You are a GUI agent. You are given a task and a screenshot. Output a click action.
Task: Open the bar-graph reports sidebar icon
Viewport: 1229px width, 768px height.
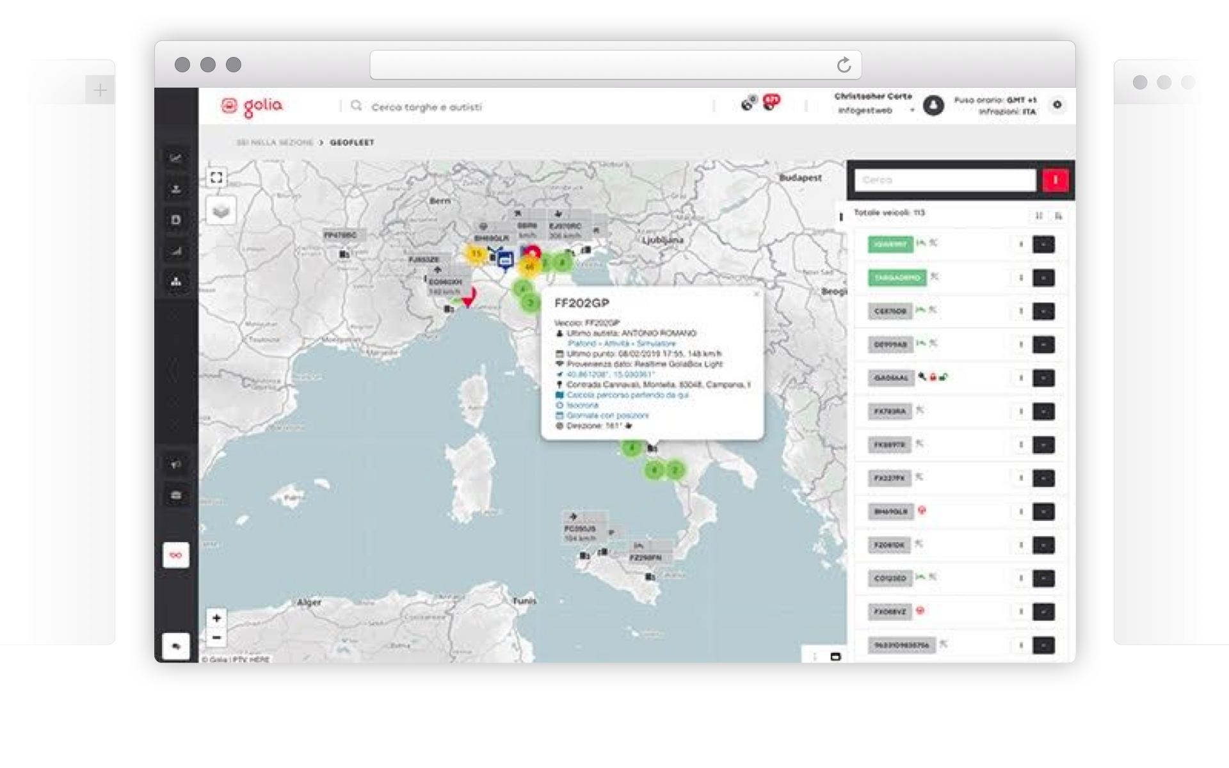[176, 251]
